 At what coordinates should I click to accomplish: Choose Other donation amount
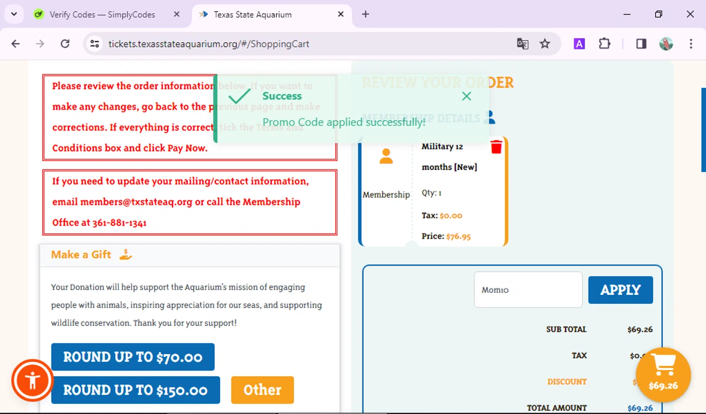pyautogui.click(x=262, y=390)
